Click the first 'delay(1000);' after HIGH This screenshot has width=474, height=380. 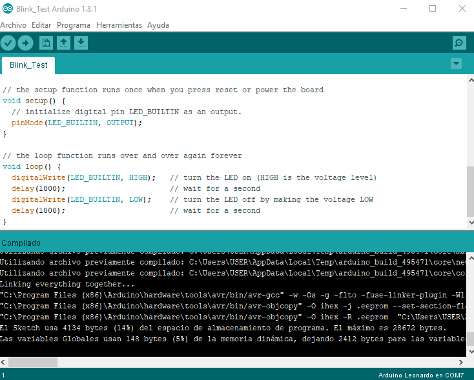[38, 189]
